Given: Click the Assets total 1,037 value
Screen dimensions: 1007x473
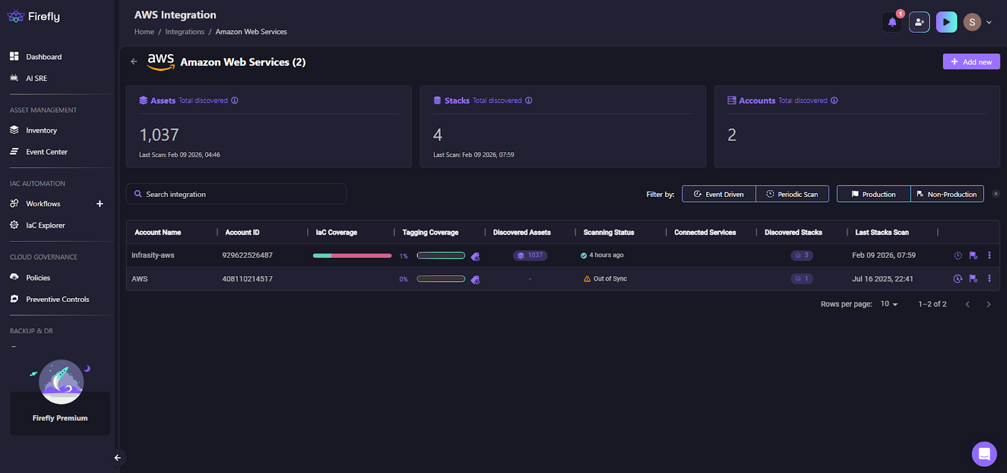Looking at the screenshot, I should 159,135.
